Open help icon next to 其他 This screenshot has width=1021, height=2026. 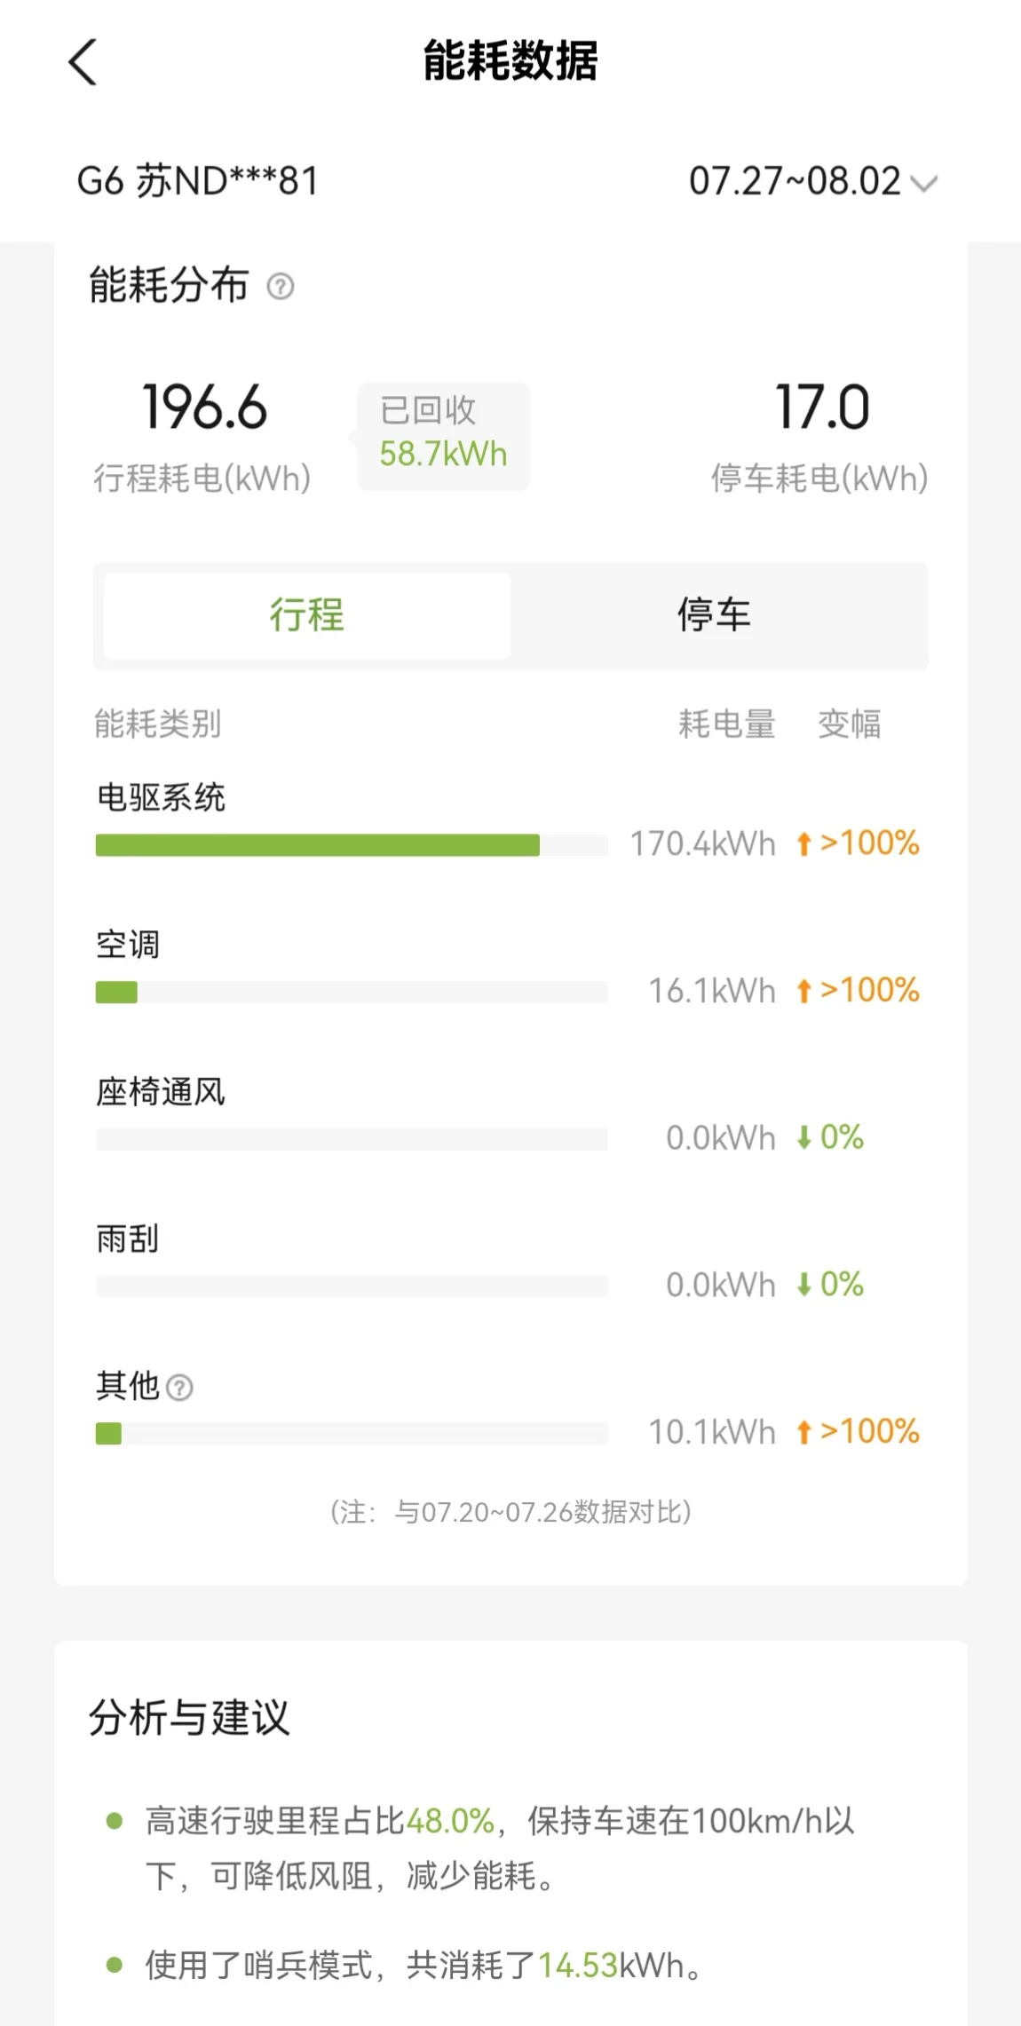[x=179, y=1387]
